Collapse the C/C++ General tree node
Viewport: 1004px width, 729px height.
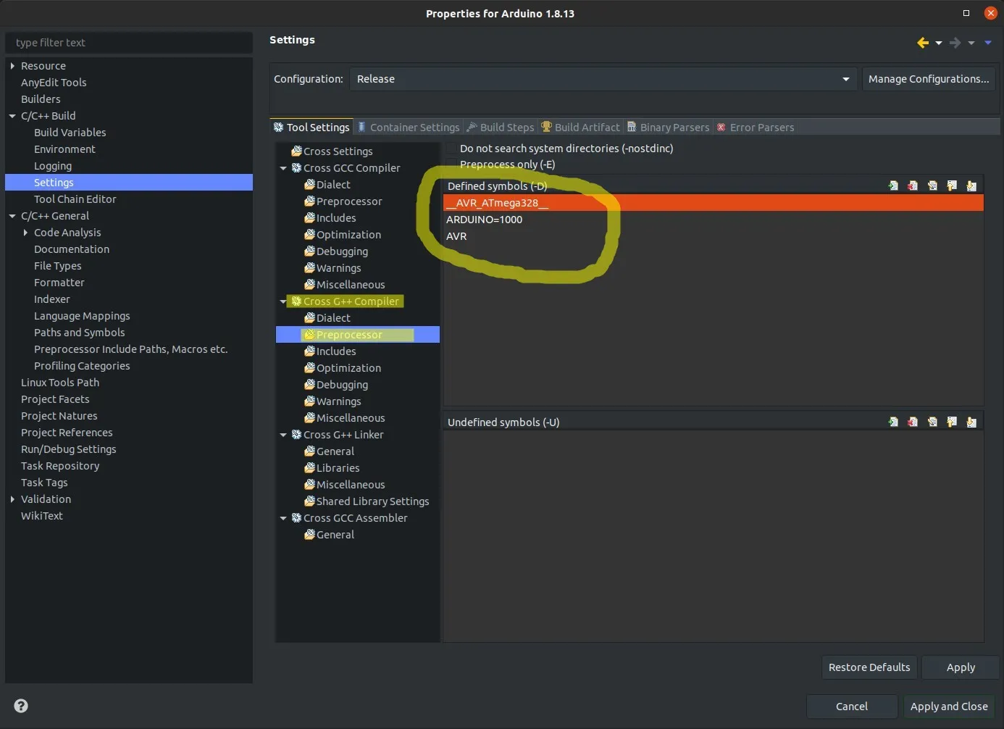click(12, 216)
